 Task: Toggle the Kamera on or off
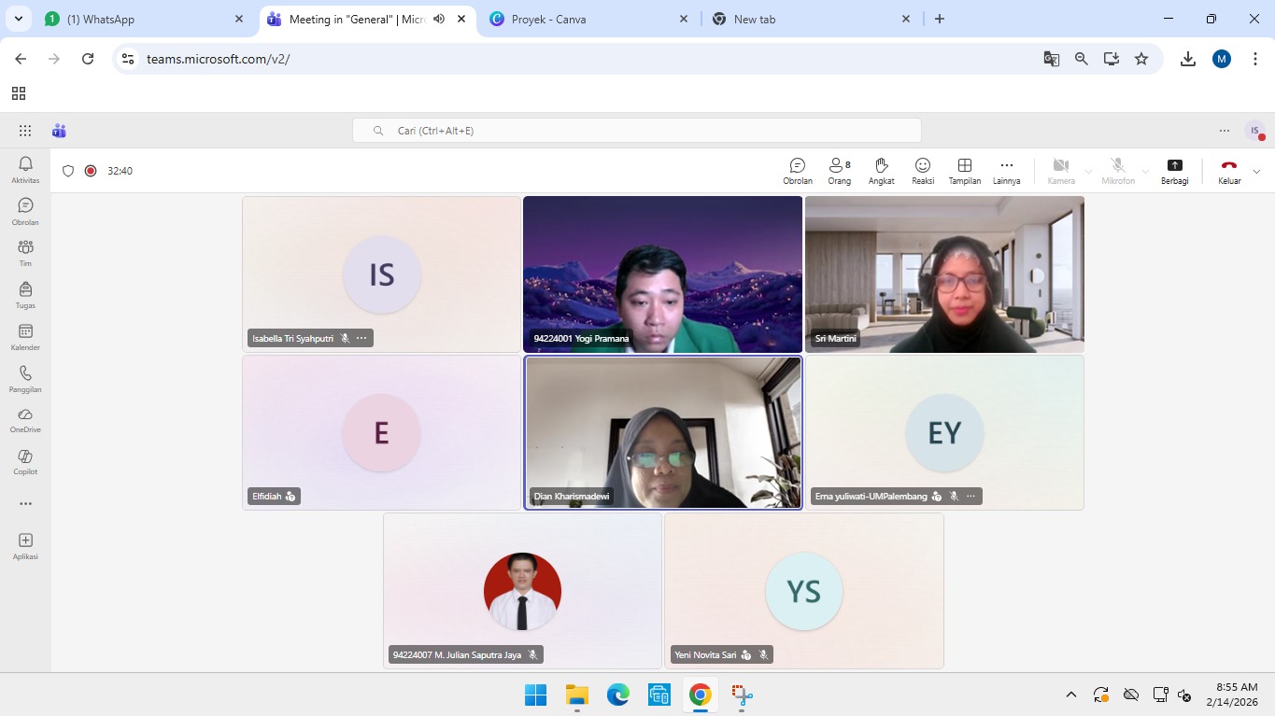tap(1060, 171)
